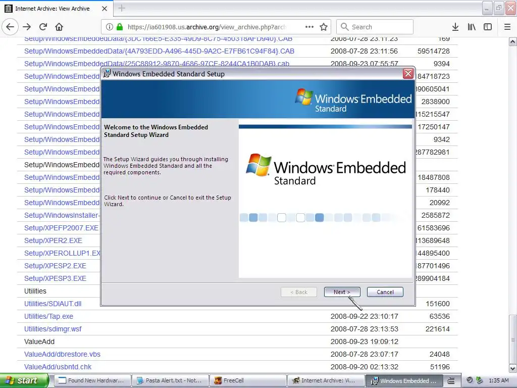Select the Utilities folder row text
The width and height of the screenshot is (517, 388).
coord(35,292)
